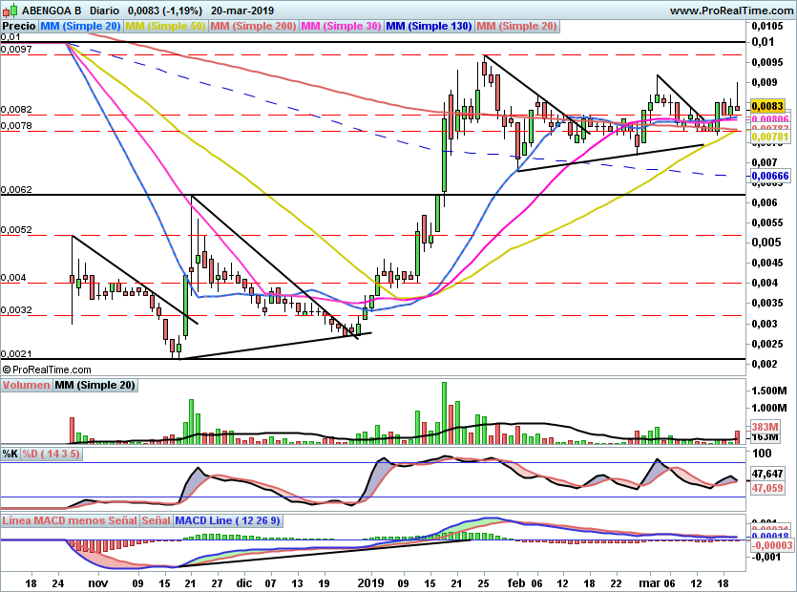Viewport: 797px width, 592px height.
Task: Click the 20-mar-2019 date text
Action: click(242, 11)
